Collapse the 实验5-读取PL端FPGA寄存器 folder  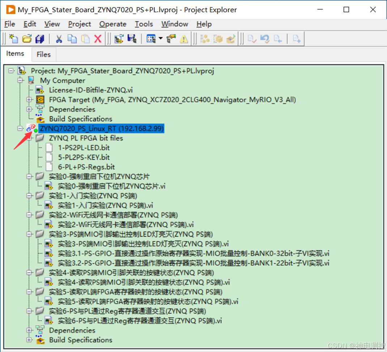click(29, 292)
